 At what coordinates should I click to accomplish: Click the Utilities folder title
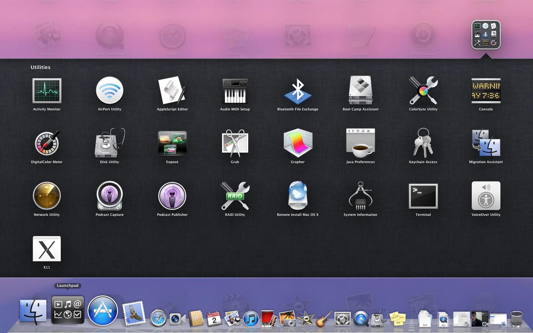point(41,67)
